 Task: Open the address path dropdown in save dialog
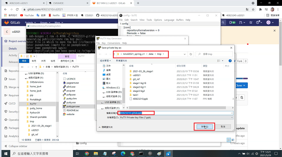tap(184, 54)
